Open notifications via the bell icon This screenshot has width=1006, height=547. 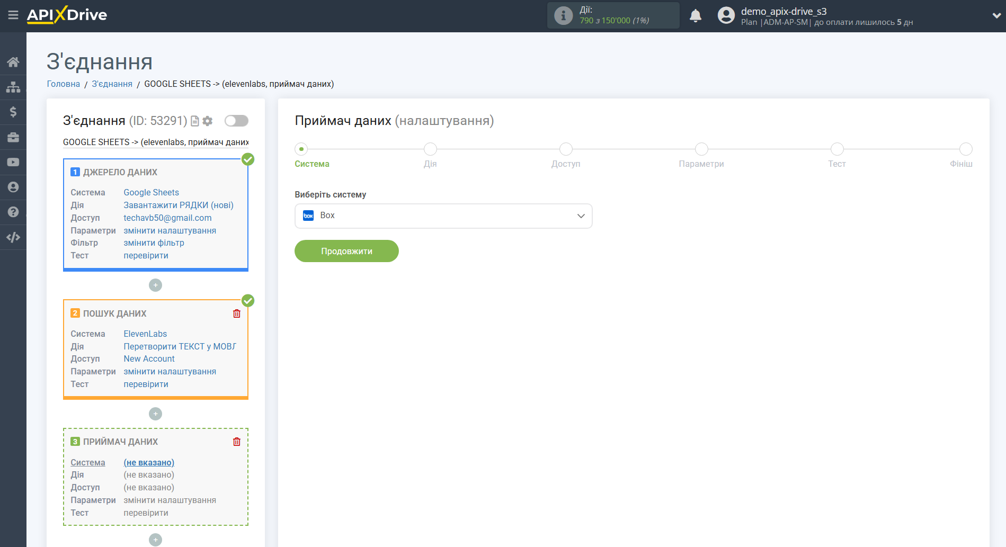pyautogui.click(x=695, y=15)
